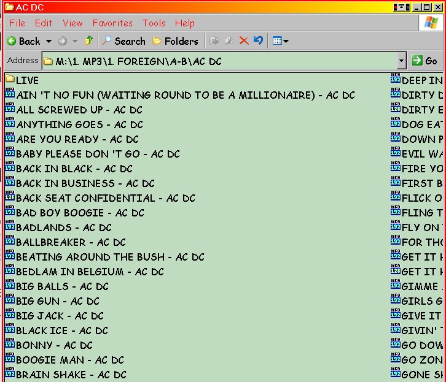Image resolution: width=446 pixels, height=382 pixels.
Task: Select the FLING T file entry
Action: pos(417,213)
